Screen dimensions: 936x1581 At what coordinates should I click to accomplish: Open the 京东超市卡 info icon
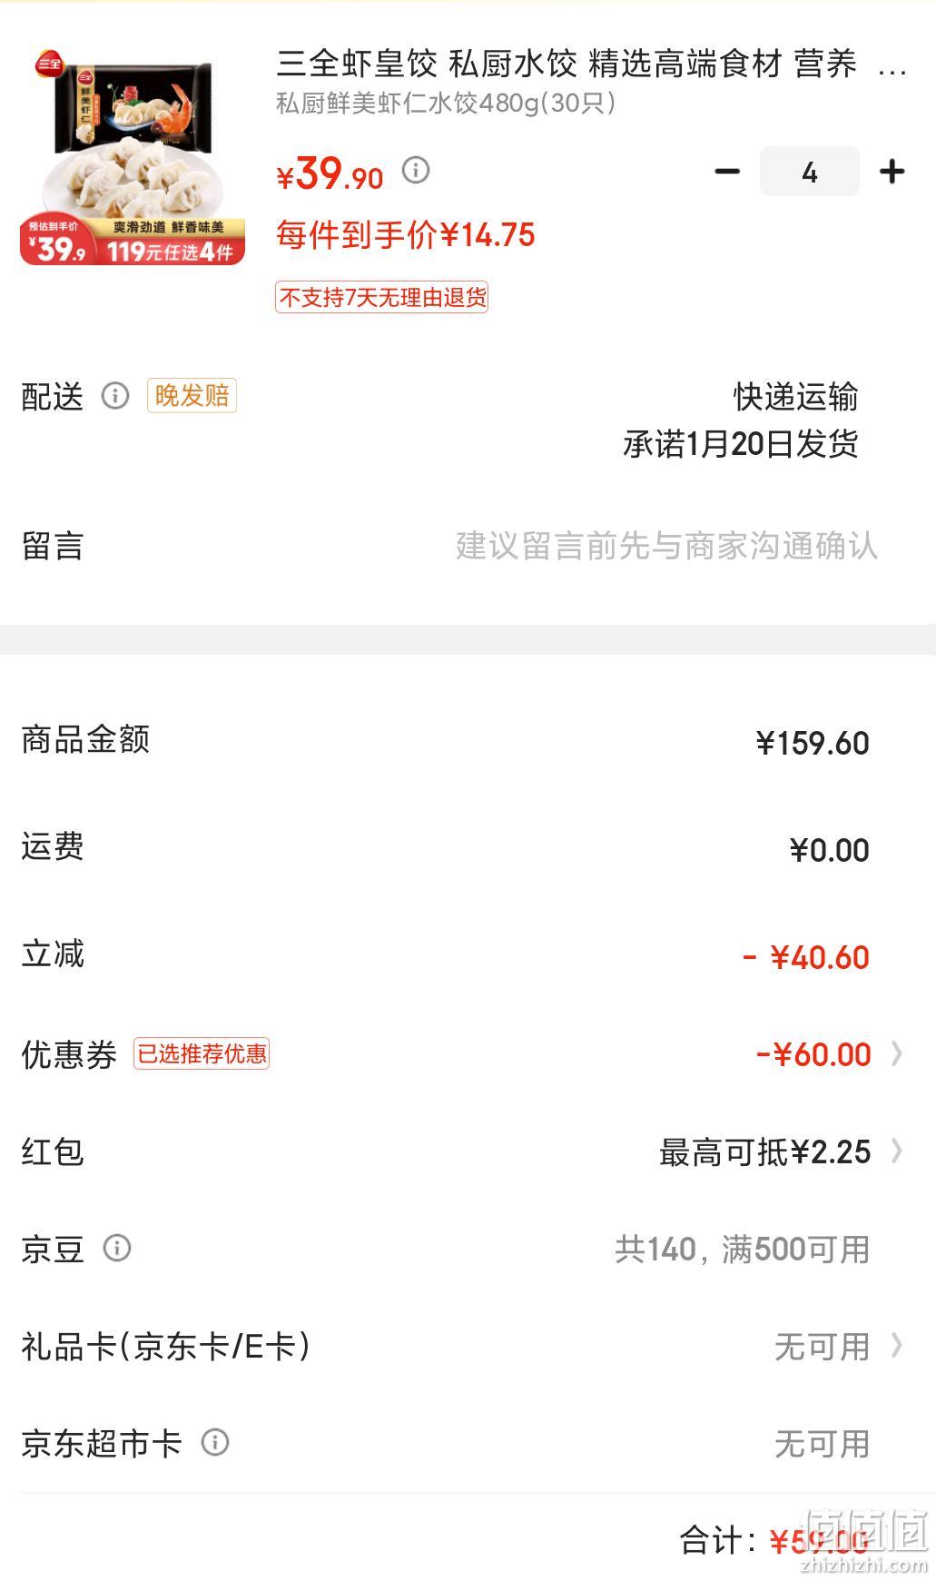tap(215, 1442)
